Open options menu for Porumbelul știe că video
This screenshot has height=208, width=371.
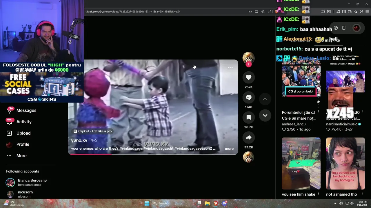pos(318,112)
